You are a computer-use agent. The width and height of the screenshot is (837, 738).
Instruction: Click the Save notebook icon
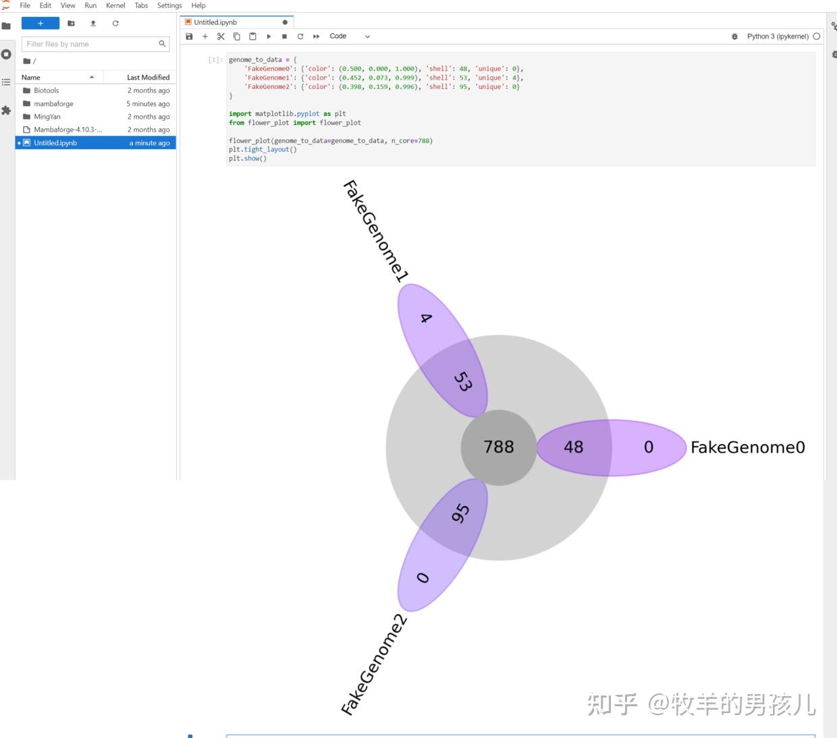[189, 36]
